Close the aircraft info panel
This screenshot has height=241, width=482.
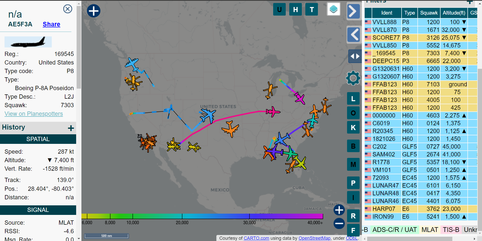click(68, 9)
